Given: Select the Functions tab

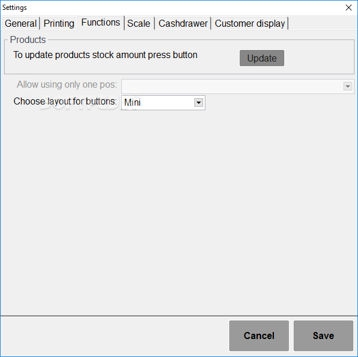Looking at the screenshot, I should pos(101,23).
